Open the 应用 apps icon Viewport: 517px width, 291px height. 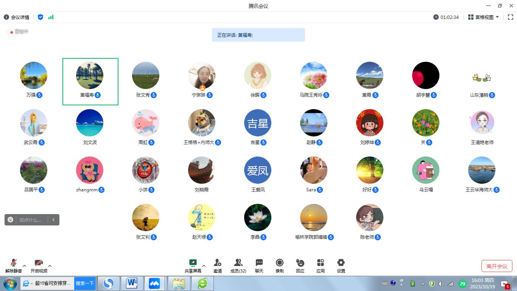(321, 263)
